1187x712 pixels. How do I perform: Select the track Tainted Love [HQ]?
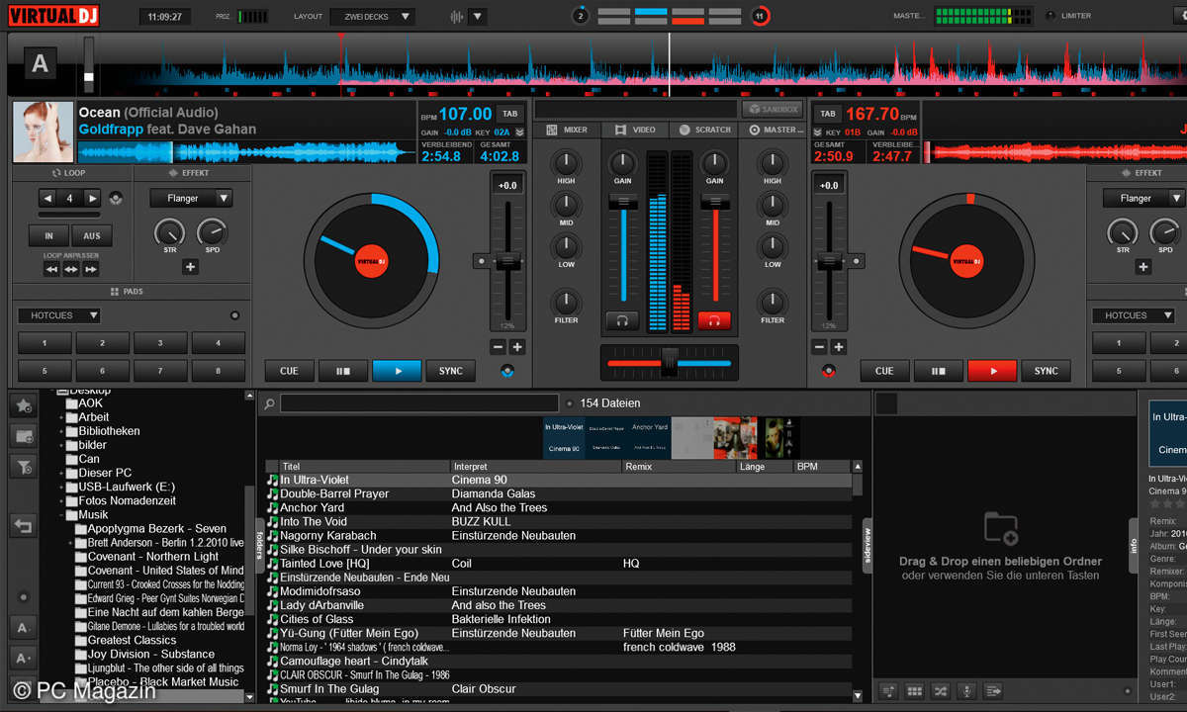559,564
